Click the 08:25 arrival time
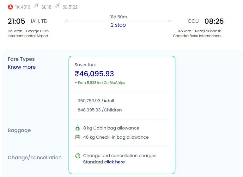 click(x=214, y=21)
